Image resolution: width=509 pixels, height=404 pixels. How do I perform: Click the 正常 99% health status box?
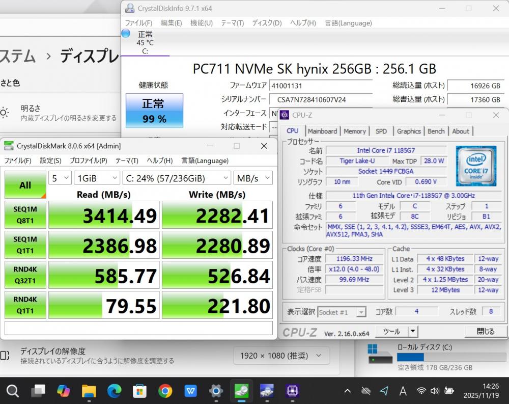tap(154, 111)
